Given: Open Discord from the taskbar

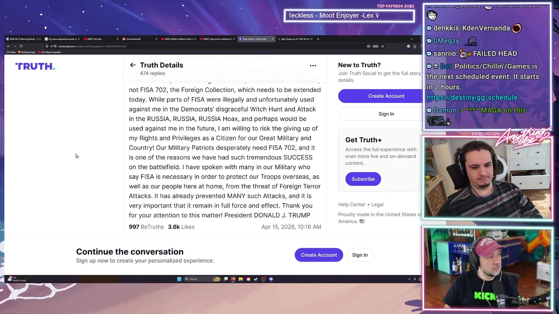Looking at the screenshot, I should pos(271,279).
